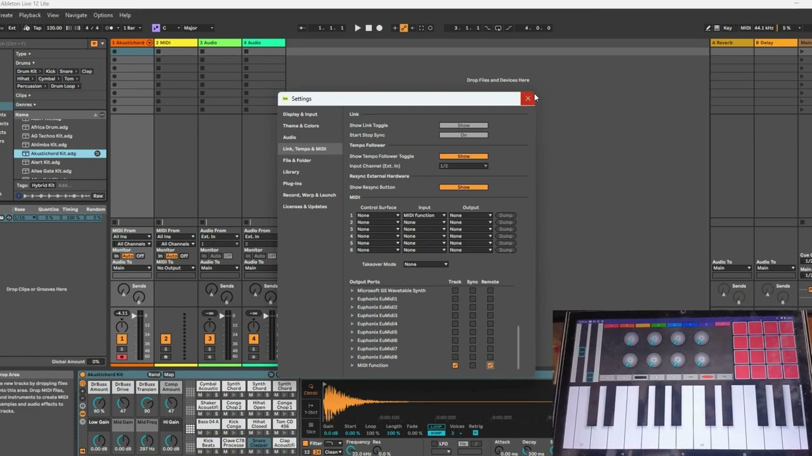The image size is (812, 456).
Task: Select the Display & Input settings tab
Action: tap(300, 114)
